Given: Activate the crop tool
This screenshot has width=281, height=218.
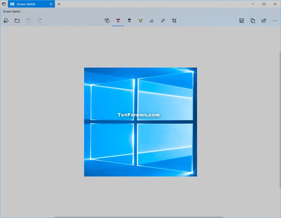Looking at the screenshot, I should (x=174, y=21).
